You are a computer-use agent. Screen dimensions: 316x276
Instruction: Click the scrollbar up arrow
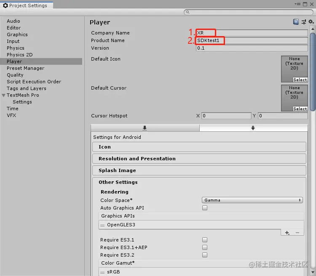click(x=313, y=29)
